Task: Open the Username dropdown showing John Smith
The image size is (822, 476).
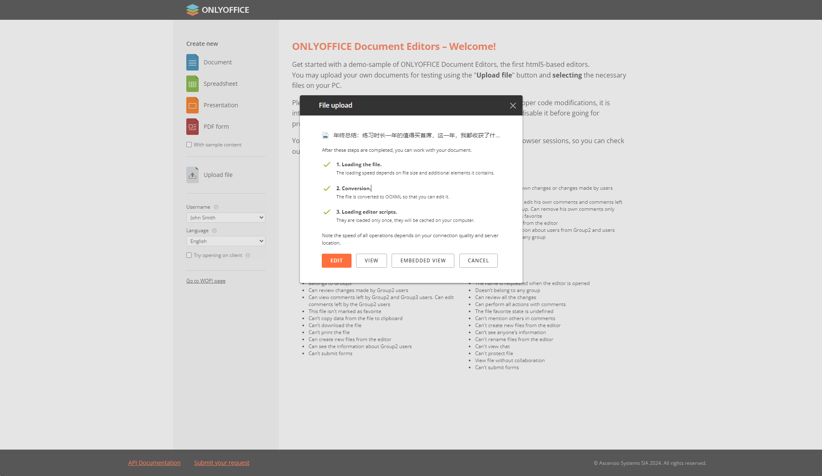Action: point(226,218)
